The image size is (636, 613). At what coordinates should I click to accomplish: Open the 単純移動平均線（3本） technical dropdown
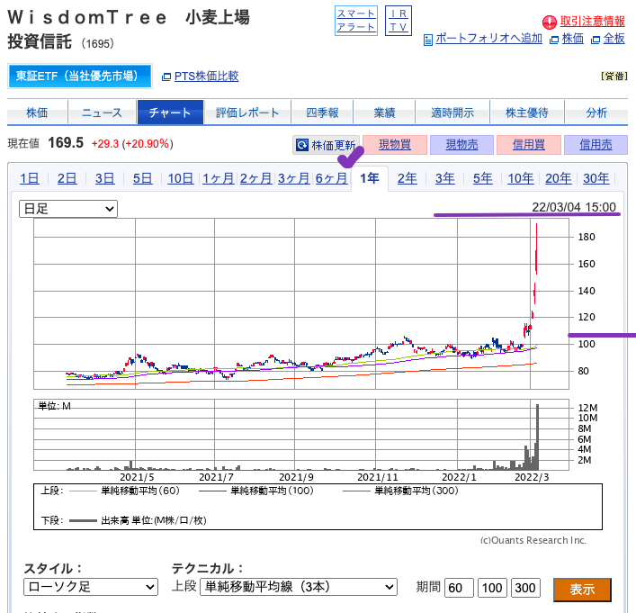point(299,587)
